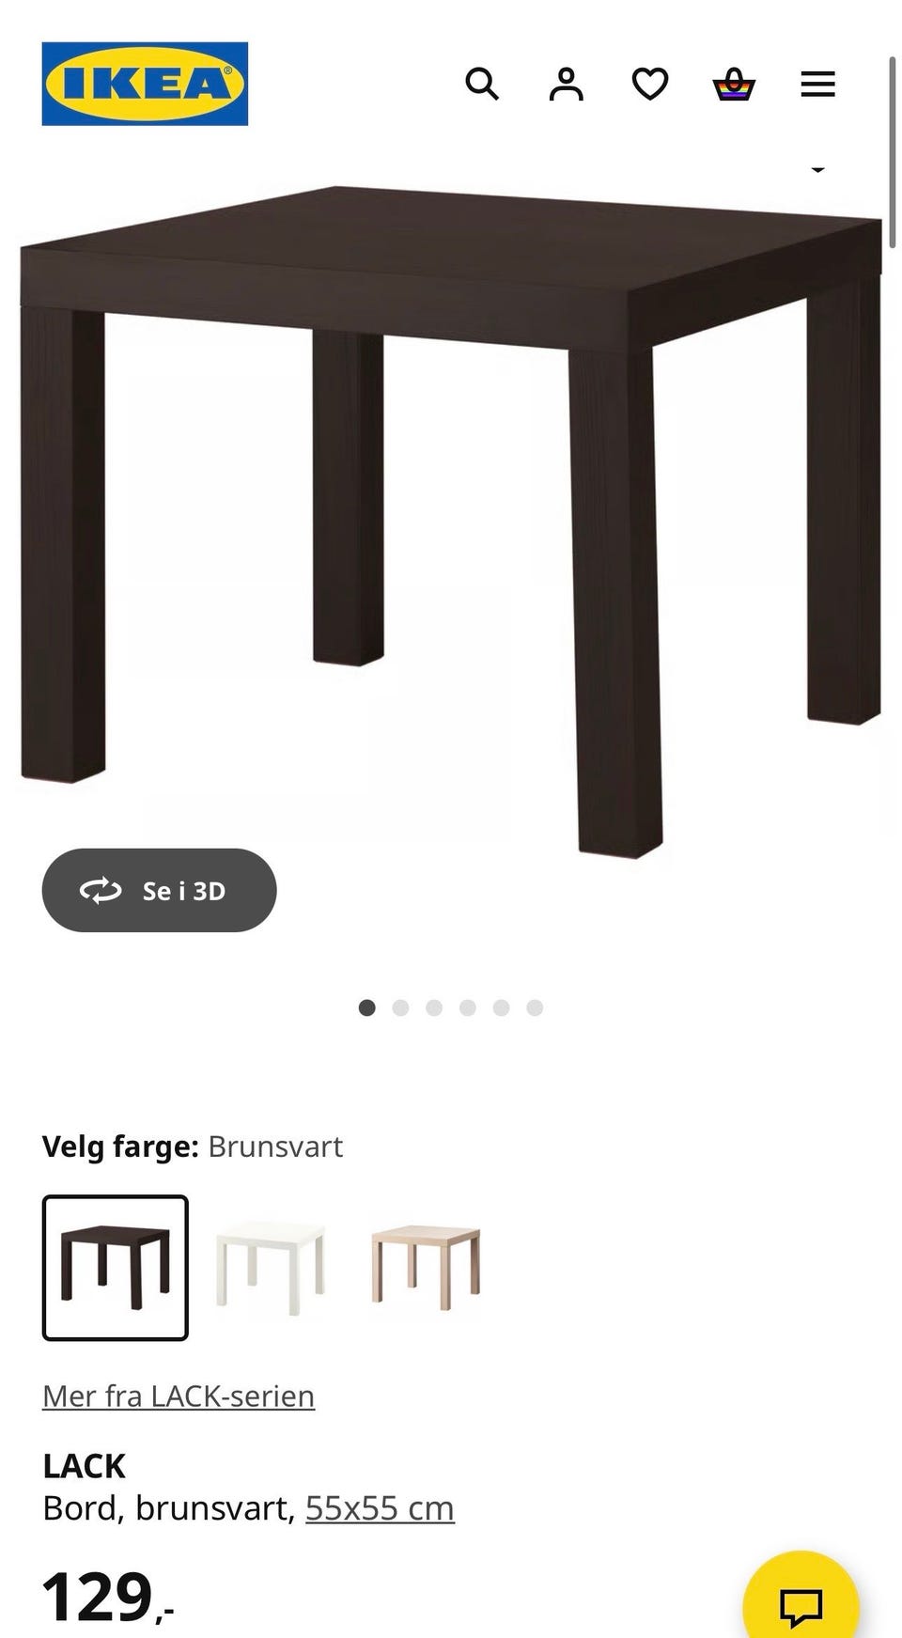902x1638 pixels.
Task: Open the Mer fra LACK-serien link
Action: (x=179, y=1396)
